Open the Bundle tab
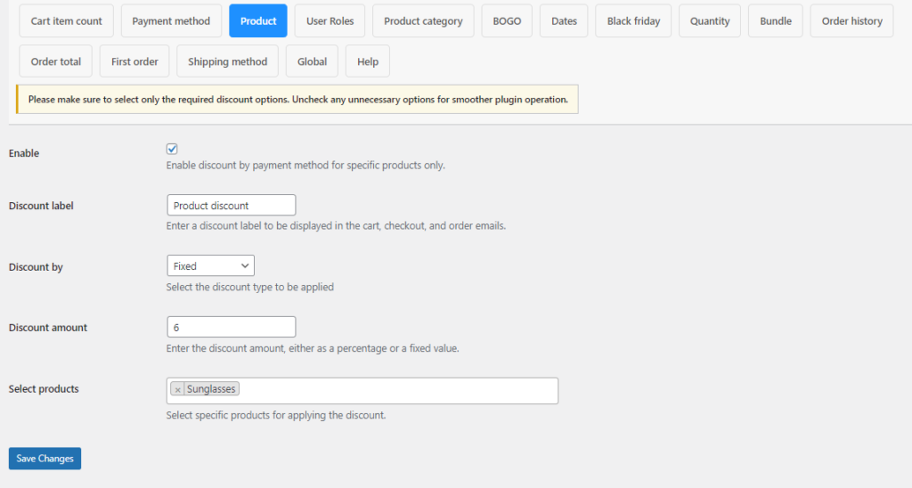Viewport: 912px width, 488px height. (776, 21)
